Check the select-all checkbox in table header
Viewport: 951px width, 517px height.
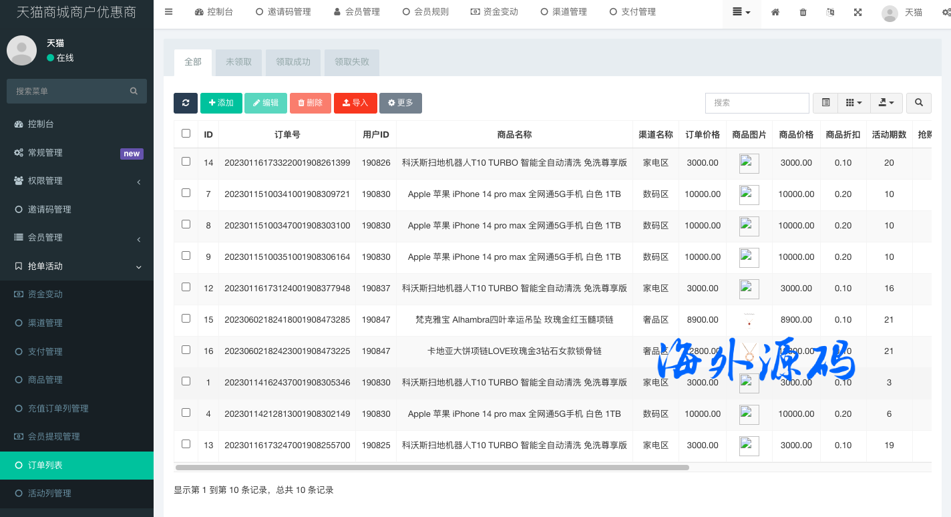click(186, 134)
